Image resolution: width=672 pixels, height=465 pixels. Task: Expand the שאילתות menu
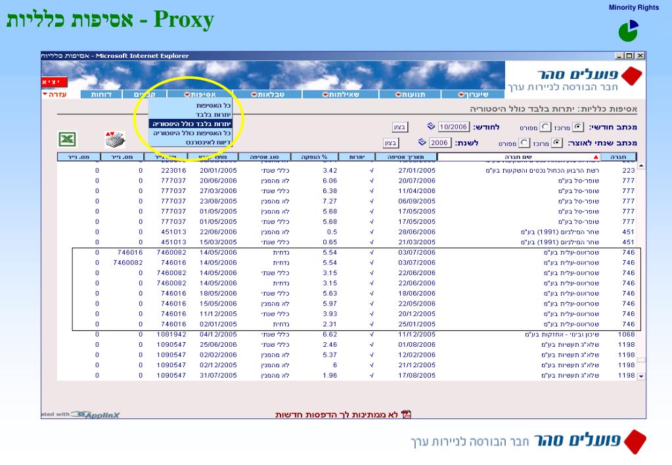341,95
